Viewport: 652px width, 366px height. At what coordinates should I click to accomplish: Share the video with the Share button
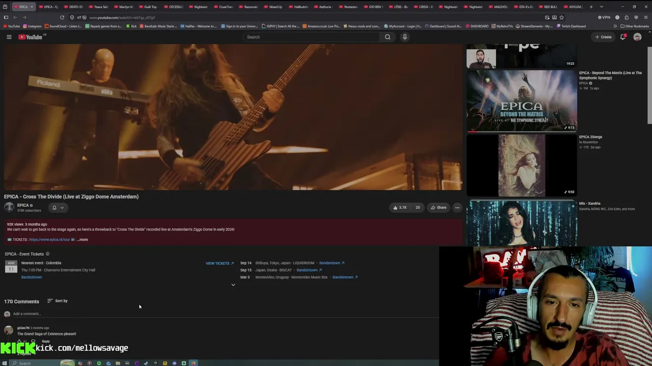438,207
